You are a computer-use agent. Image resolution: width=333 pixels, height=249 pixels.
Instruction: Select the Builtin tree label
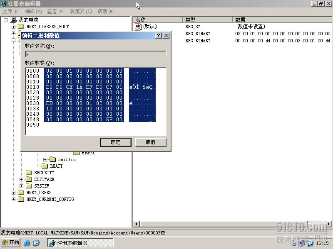[x=67, y=159]
